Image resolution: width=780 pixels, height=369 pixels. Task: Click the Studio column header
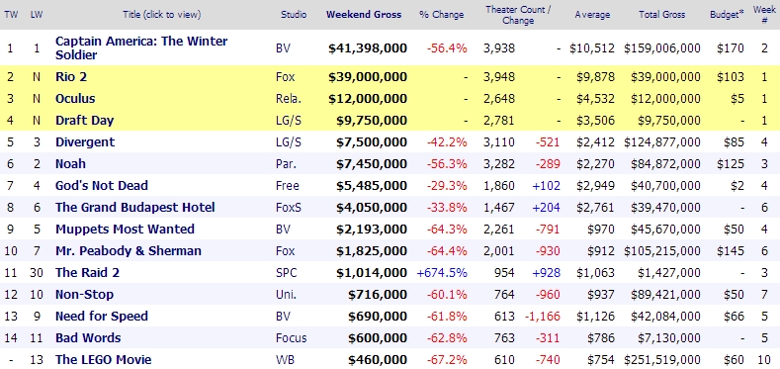(294, 15)
